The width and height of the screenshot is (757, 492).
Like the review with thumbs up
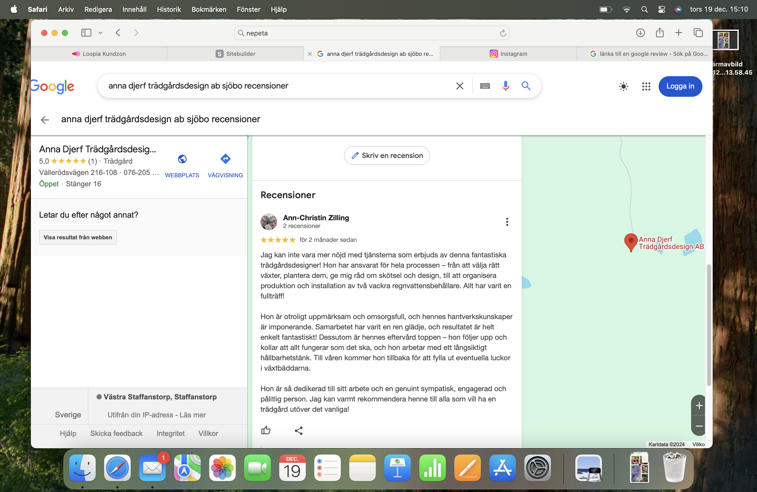(x=265, y=430)
